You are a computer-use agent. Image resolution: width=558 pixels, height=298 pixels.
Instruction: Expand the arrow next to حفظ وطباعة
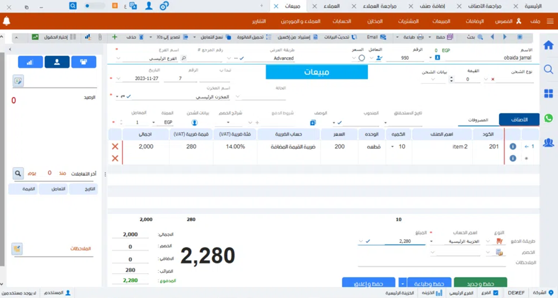[x=403, y=283]
